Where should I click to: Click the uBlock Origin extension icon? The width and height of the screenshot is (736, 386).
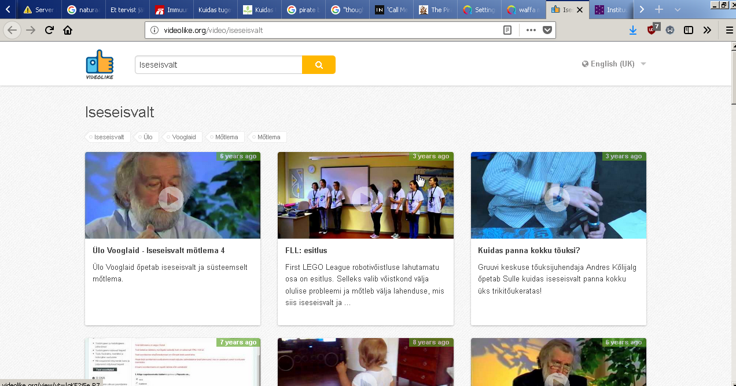(x=652, y=29)
